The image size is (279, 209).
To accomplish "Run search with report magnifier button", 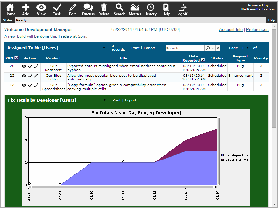I will point(208,48).
